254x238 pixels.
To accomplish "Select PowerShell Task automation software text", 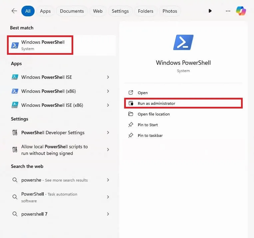I will tap(49, 197).
